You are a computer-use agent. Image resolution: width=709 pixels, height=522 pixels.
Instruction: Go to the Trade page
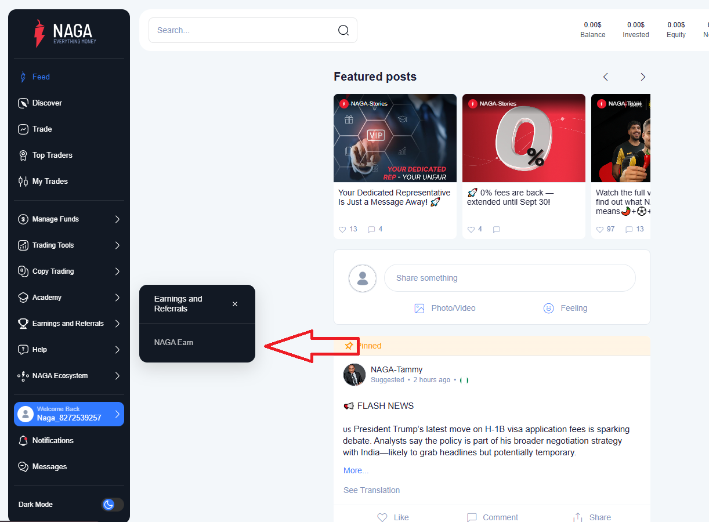point(42,129)
